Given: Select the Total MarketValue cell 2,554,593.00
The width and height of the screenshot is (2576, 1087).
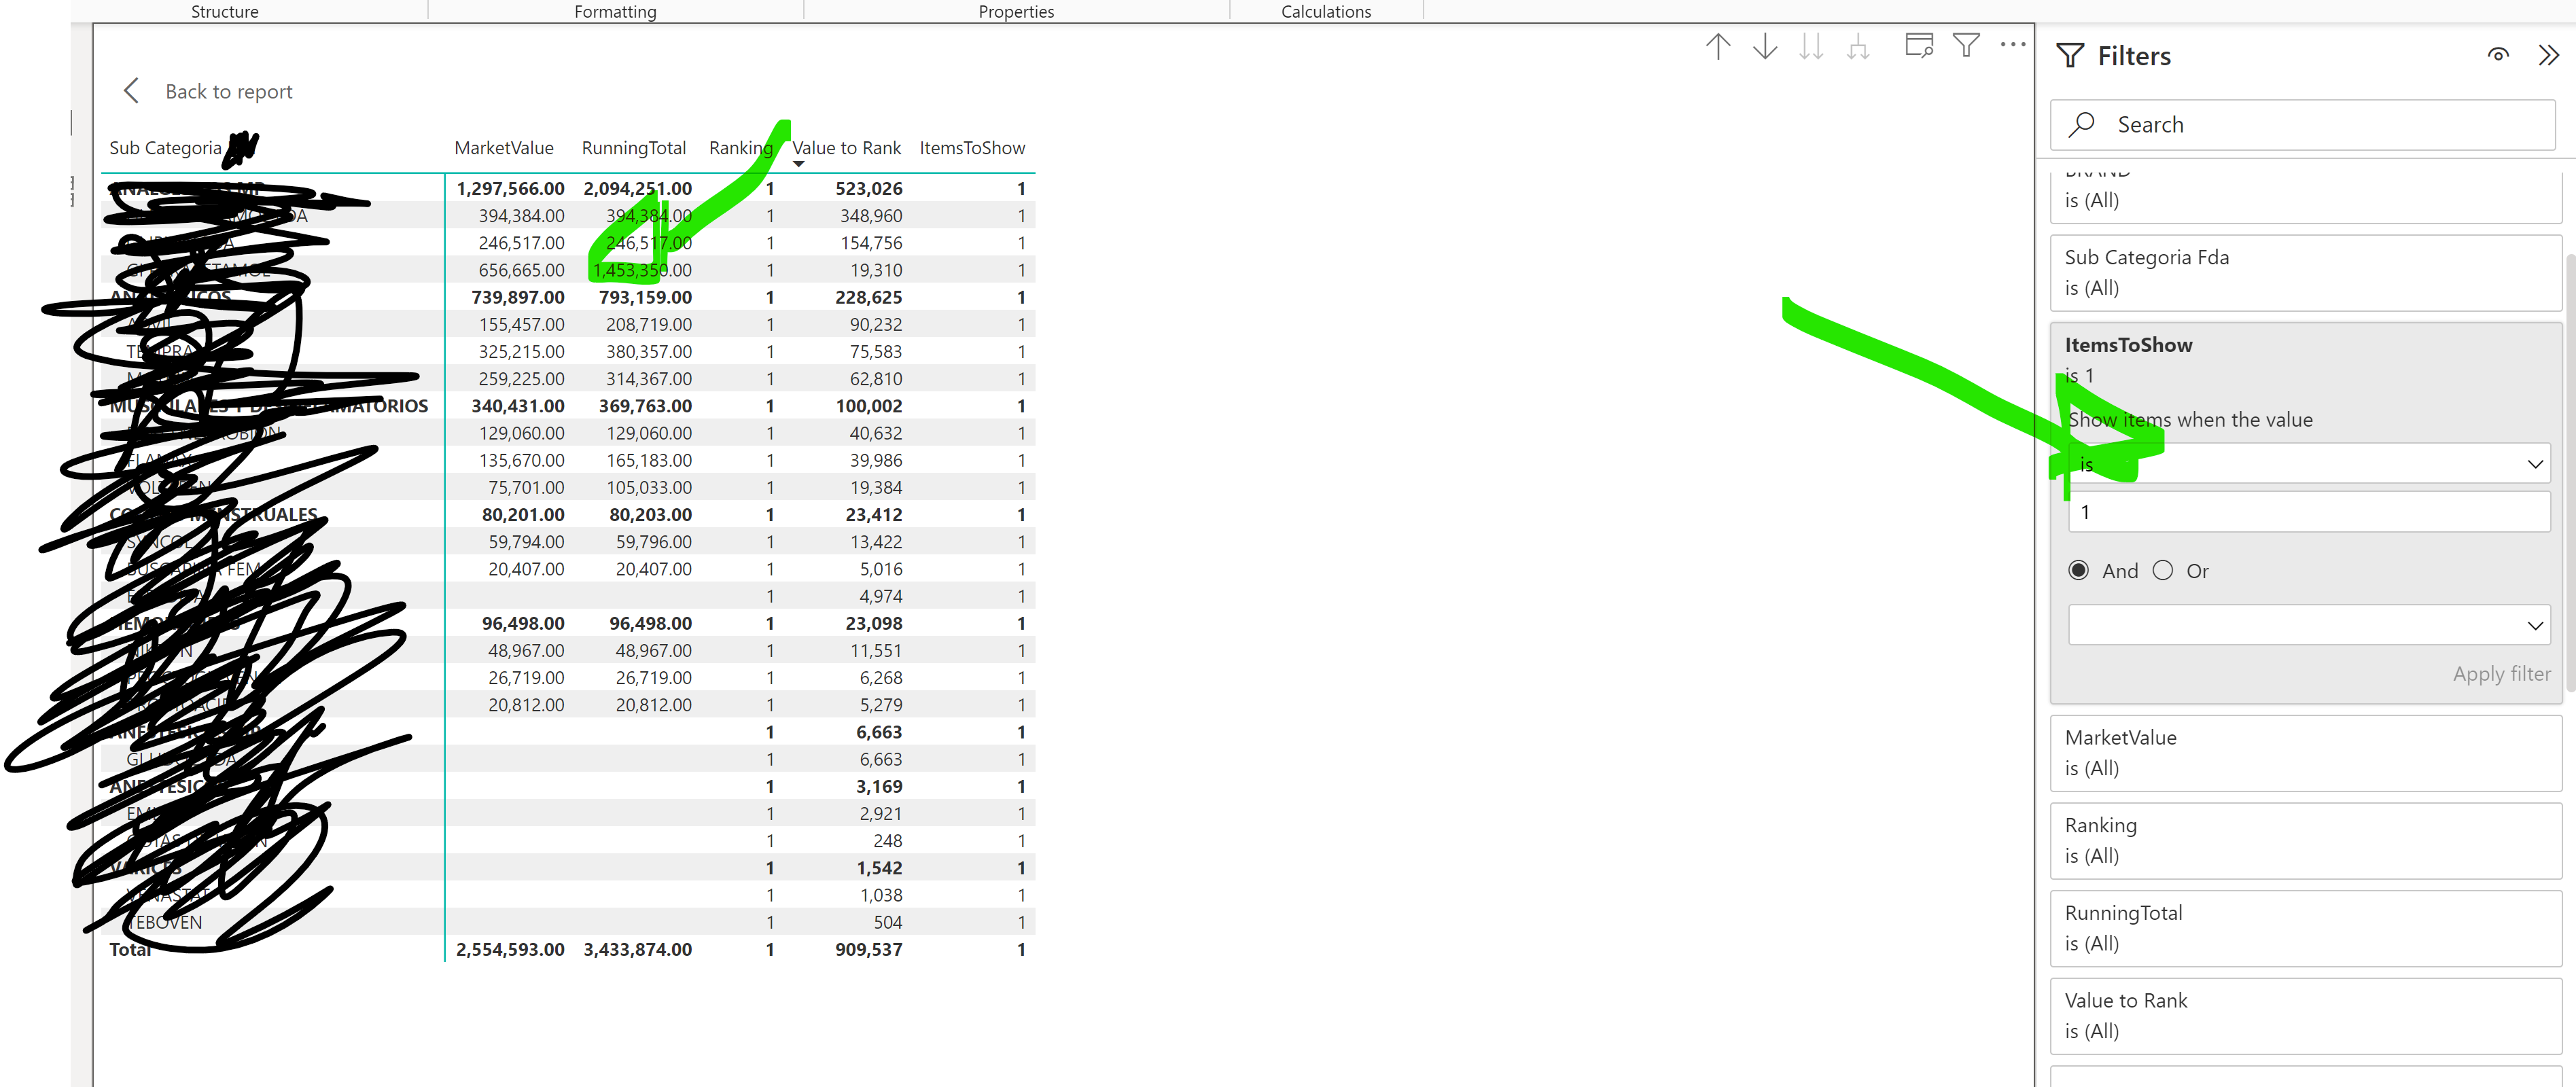Looking at the screenshot, I should click(x=510, y=949).
